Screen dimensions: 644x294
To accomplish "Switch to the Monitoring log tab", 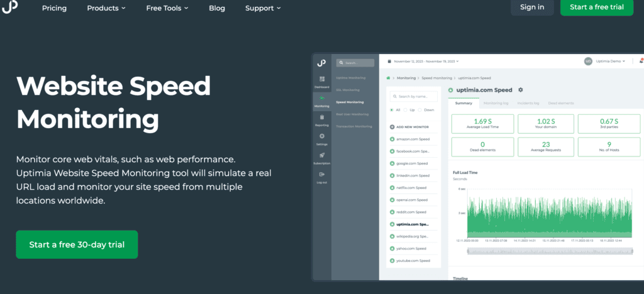I will tap(496, 102).
